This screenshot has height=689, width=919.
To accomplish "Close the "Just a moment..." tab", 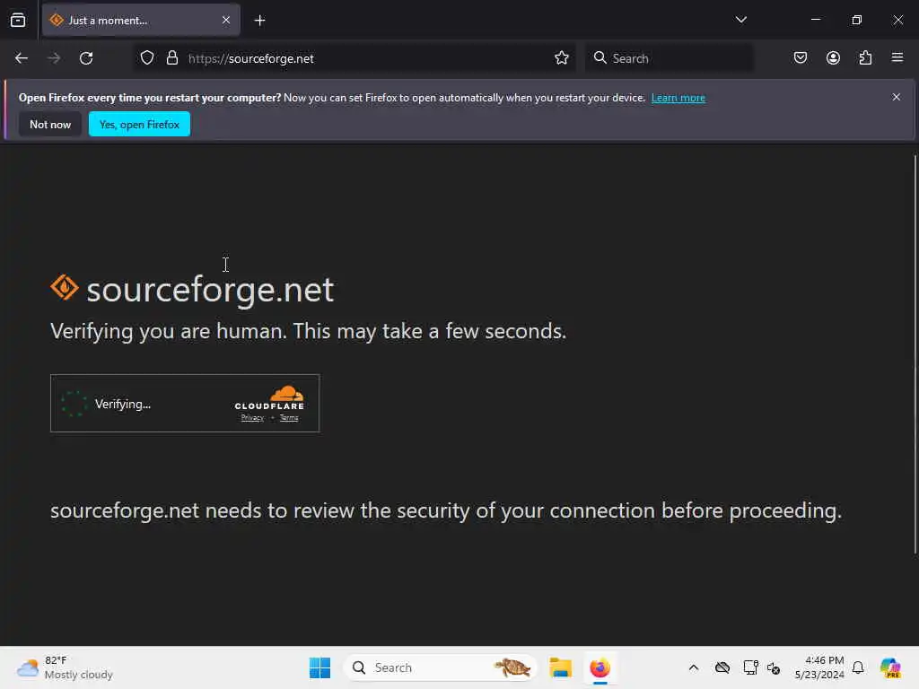I will tap(226, 21).
